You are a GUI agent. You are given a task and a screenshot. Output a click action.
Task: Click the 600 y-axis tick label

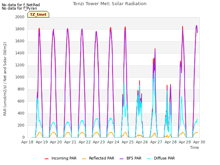coord(21,101)
